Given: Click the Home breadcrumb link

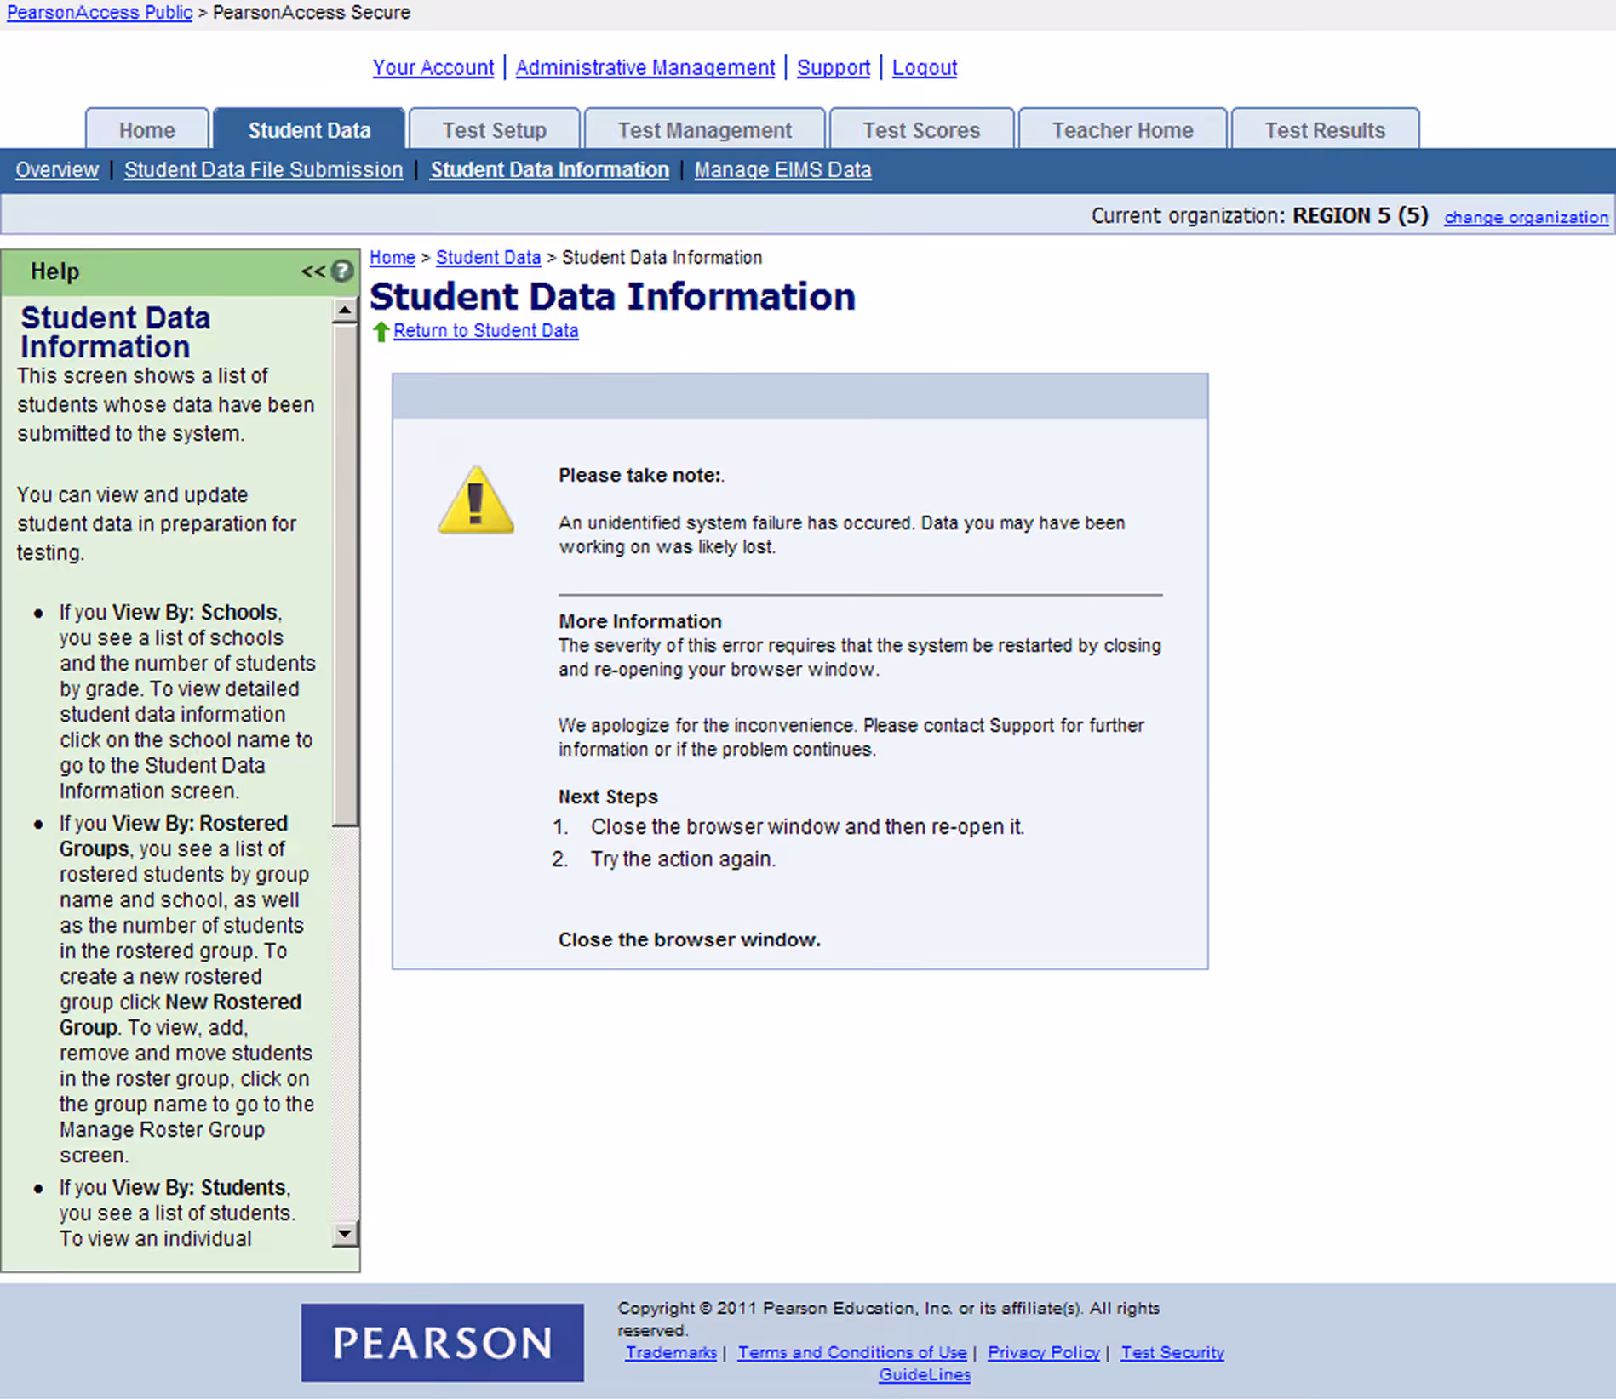Looking at the screenshot, I should 393,258.
